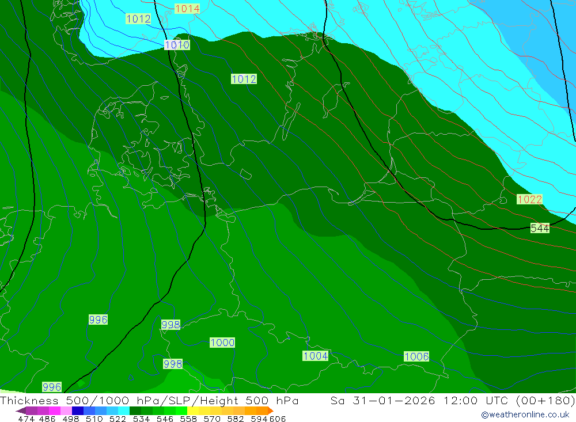Click the 498 legend value

70,419
